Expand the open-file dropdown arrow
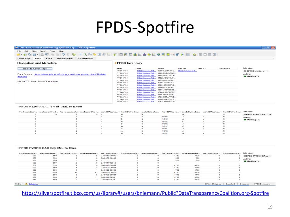290x217 pixels. [x=22, y=55]
